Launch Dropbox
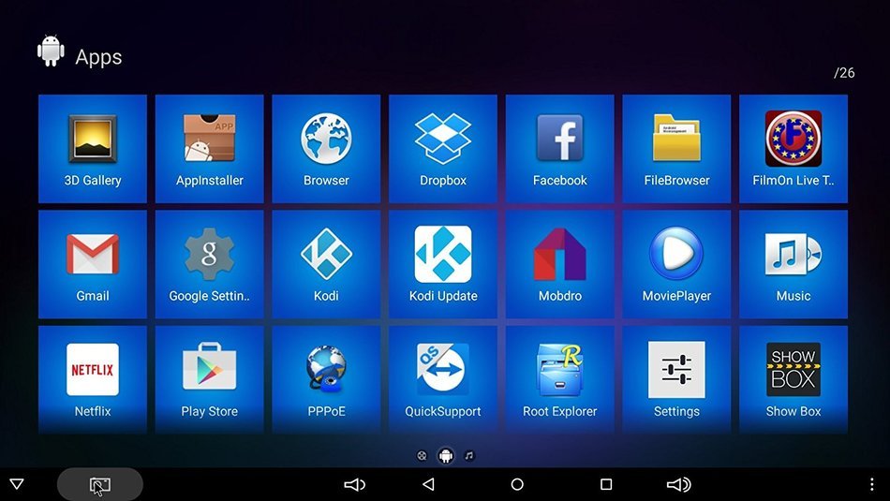 [443, 149]
